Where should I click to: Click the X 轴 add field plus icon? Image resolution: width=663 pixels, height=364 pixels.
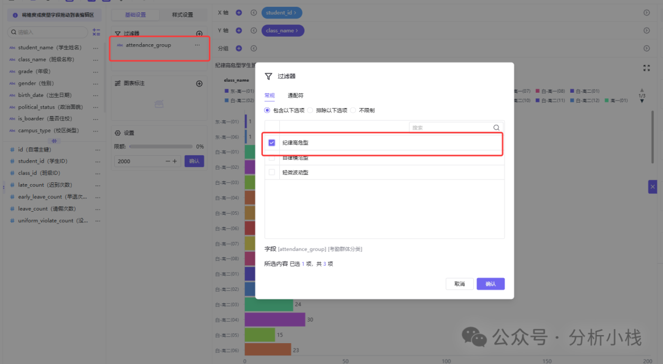coord(239,13)
